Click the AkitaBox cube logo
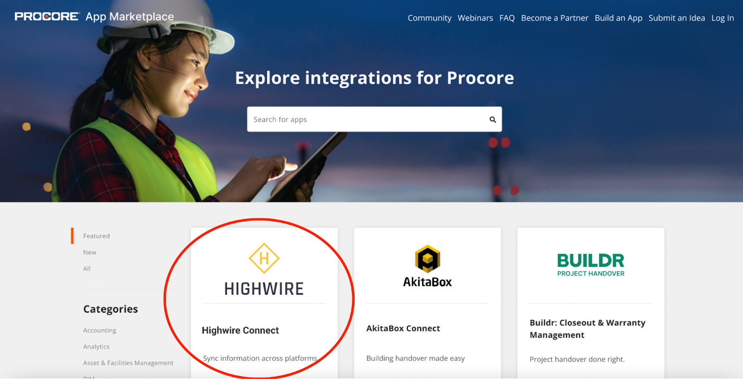The image size is (743, 379). coord(427,258)
